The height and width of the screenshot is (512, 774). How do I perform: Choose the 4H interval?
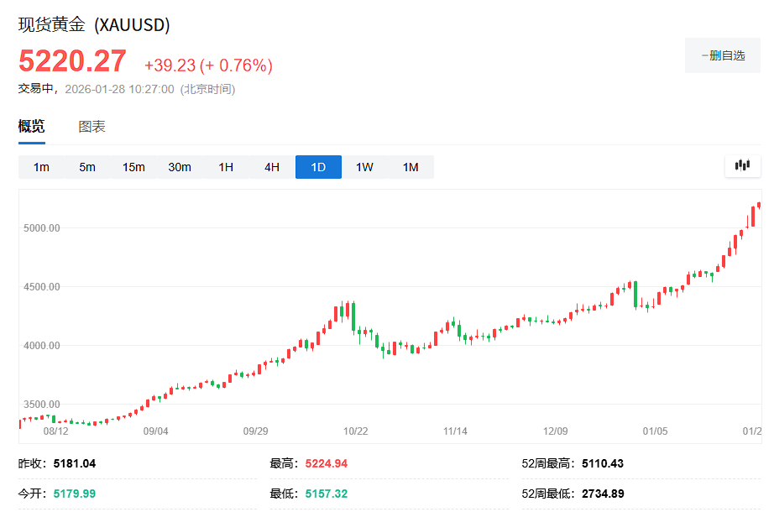[x=272, y=167]
